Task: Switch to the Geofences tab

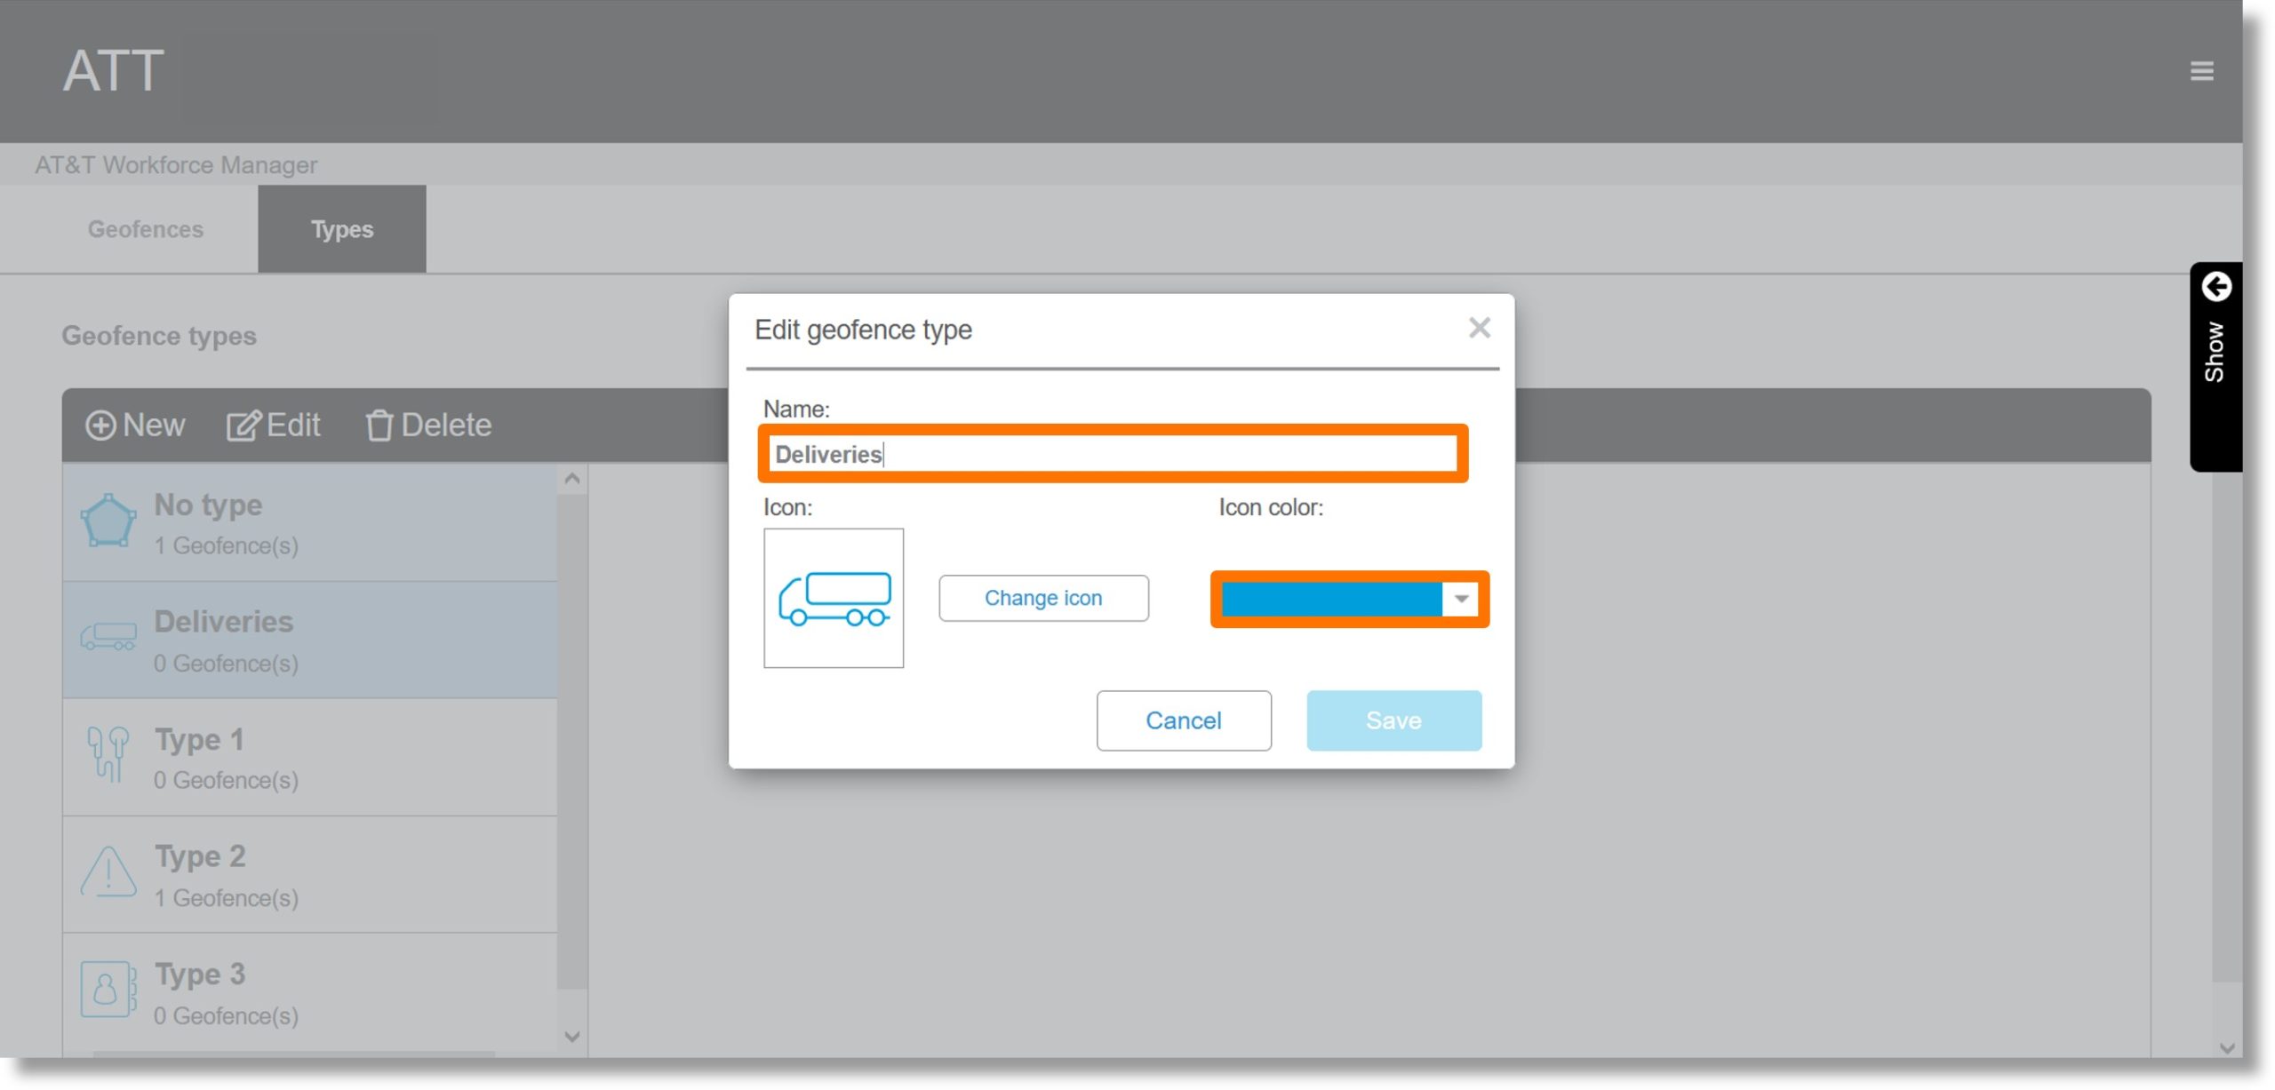Action: pos(146,229)
